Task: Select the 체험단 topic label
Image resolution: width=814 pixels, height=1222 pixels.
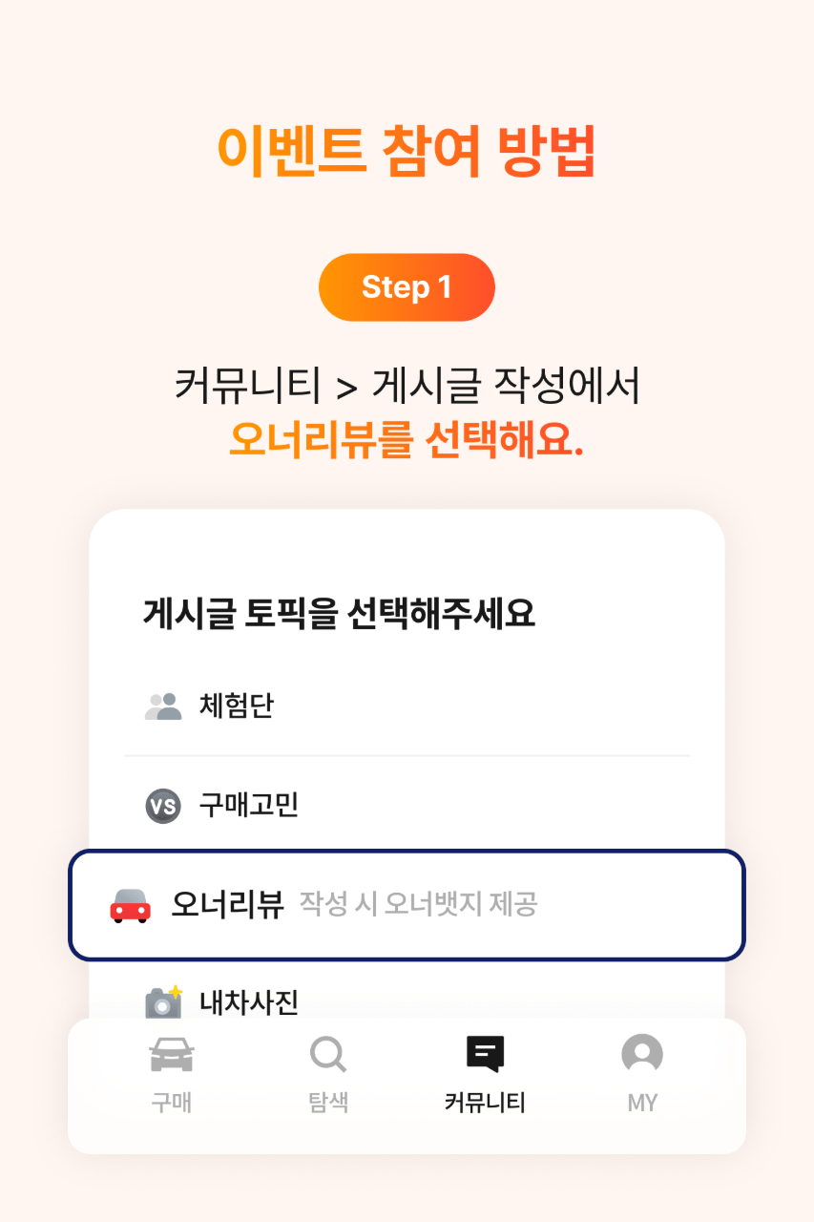Action: point(236,706)
